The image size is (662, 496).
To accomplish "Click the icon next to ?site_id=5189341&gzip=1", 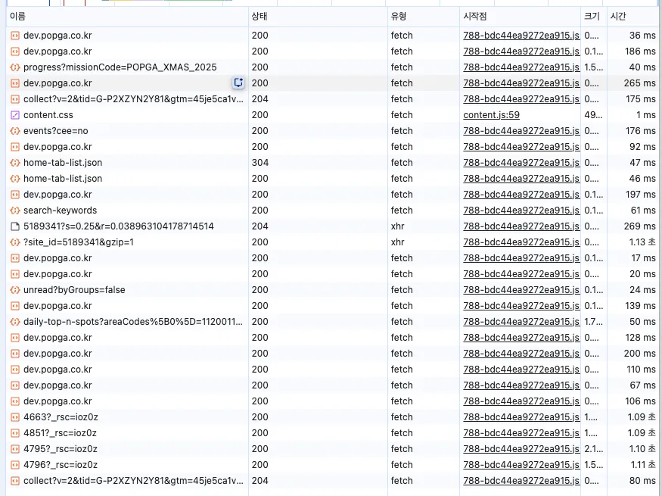I will click(x=15, y=242).
